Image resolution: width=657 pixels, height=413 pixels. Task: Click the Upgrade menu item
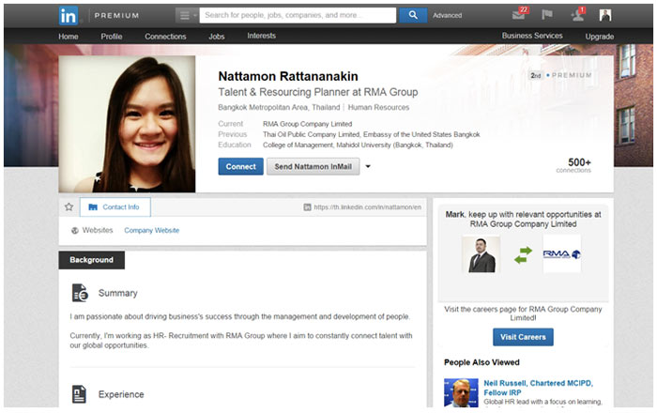tap(599, 37)
